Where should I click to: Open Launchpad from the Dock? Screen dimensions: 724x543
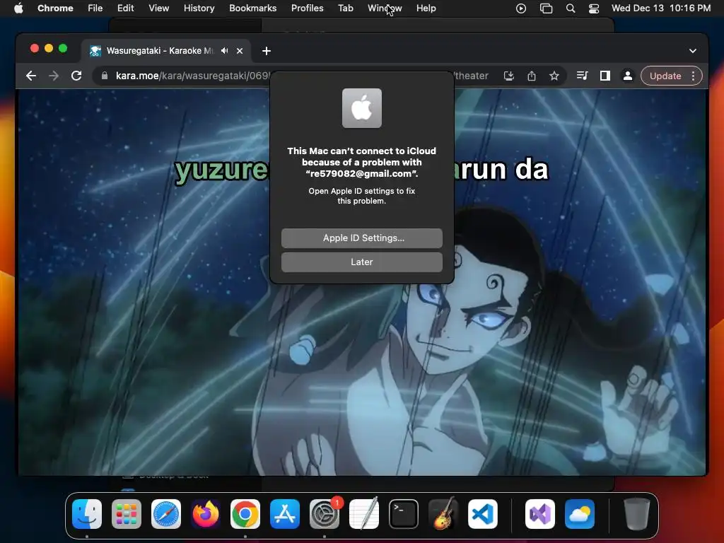click(127, 514)
